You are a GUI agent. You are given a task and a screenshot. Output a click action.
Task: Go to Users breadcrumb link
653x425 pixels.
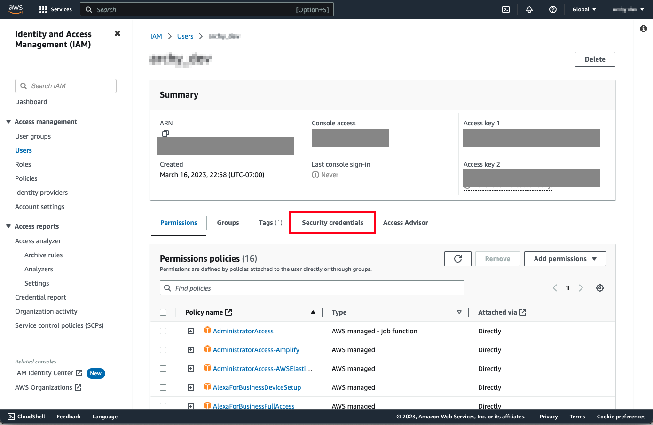tap(185, 36)
